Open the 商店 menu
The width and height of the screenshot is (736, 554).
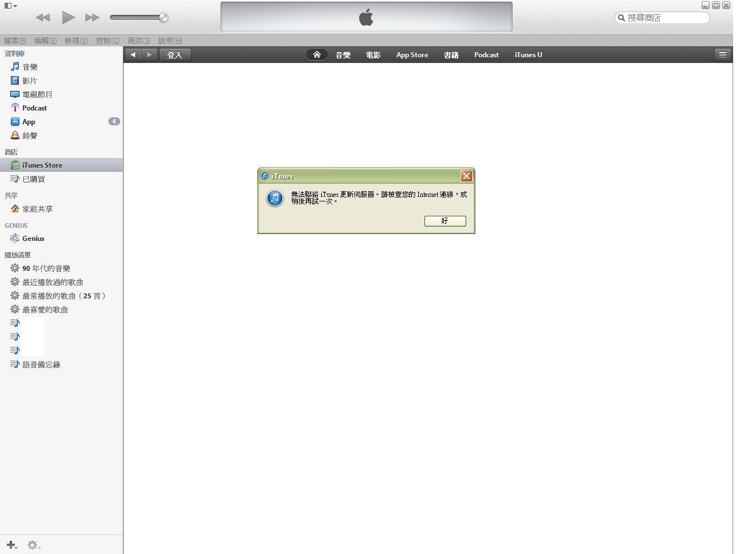[139, 41]
